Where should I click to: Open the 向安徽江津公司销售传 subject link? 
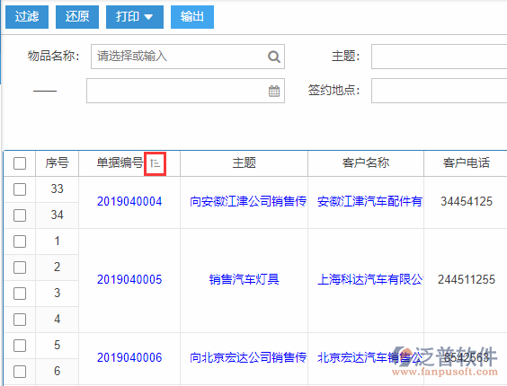pos(248,202)
